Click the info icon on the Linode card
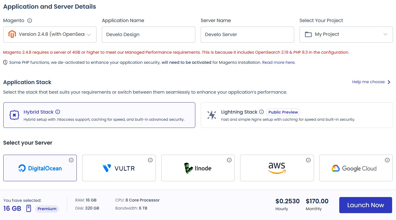 (229, 160)
